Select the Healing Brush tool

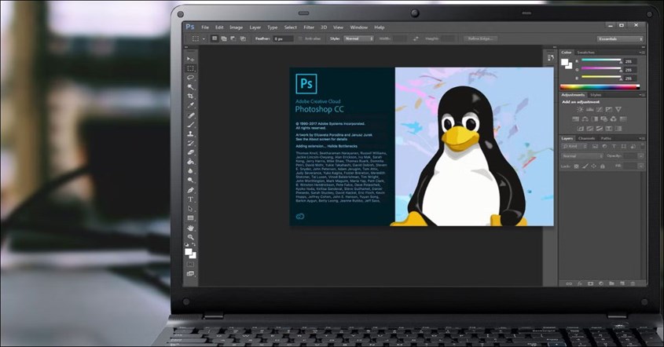pos(191,115)
